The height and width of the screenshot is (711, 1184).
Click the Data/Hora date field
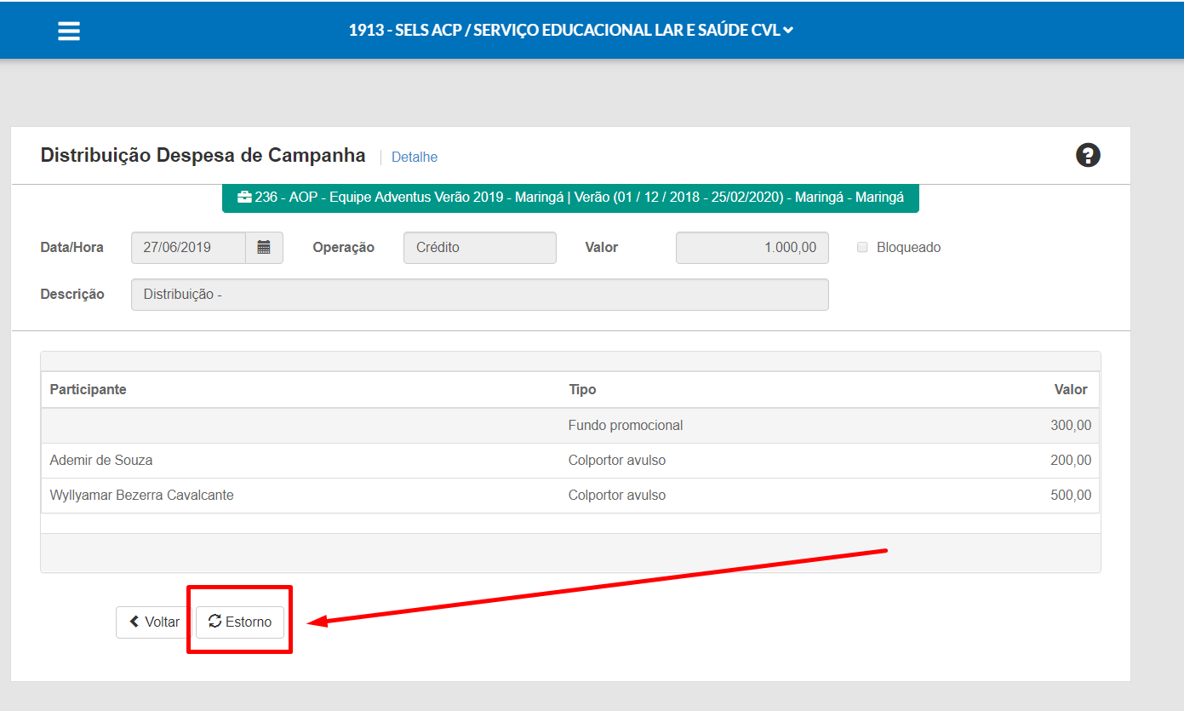189,248
